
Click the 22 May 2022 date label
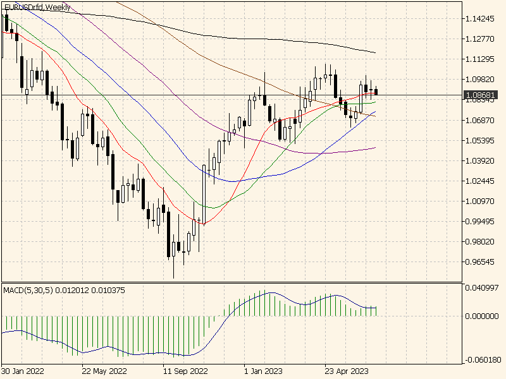[x=104, y=371]
